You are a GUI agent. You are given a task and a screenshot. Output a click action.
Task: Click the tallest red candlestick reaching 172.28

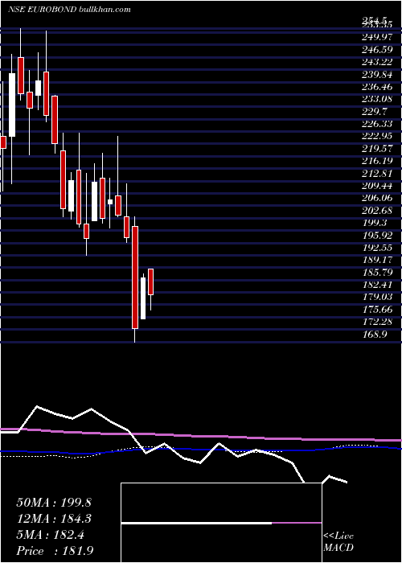[x=135, y=277]
